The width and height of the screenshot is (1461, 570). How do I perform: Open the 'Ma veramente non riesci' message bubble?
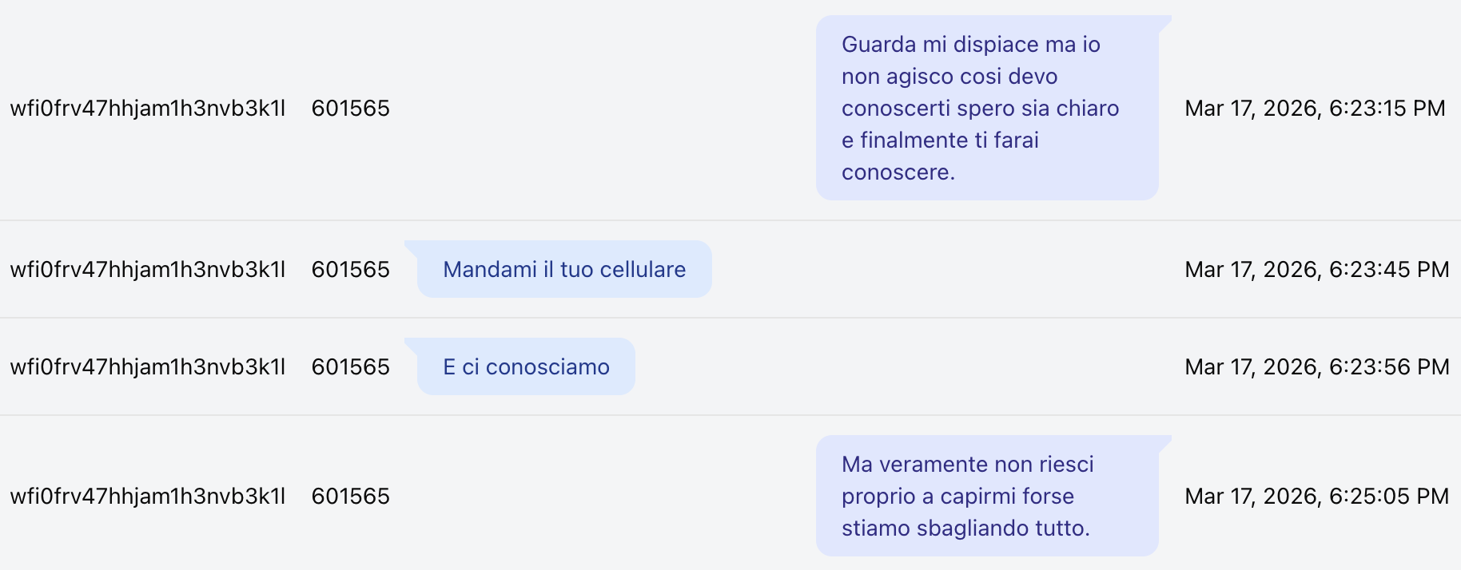click(x=987, y=496)
